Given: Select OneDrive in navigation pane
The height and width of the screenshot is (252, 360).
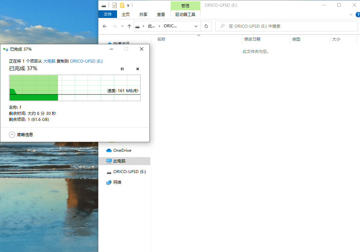Looking at the screenshot, I should pos(122,150).
